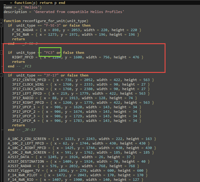Click the F_5E_RWR variable line
Image resolution: width=200 pixels, height=182 pixels.
tap(76, 34)
